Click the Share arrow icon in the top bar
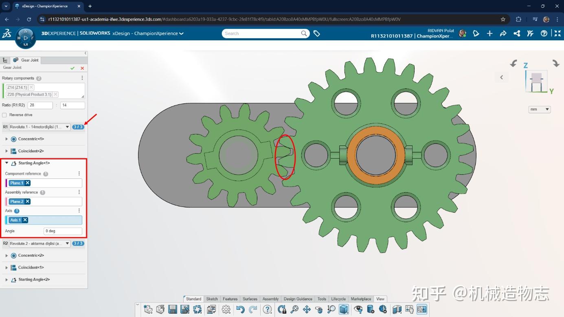The width and height of the screenshot is (564, 317). point(503,33)
